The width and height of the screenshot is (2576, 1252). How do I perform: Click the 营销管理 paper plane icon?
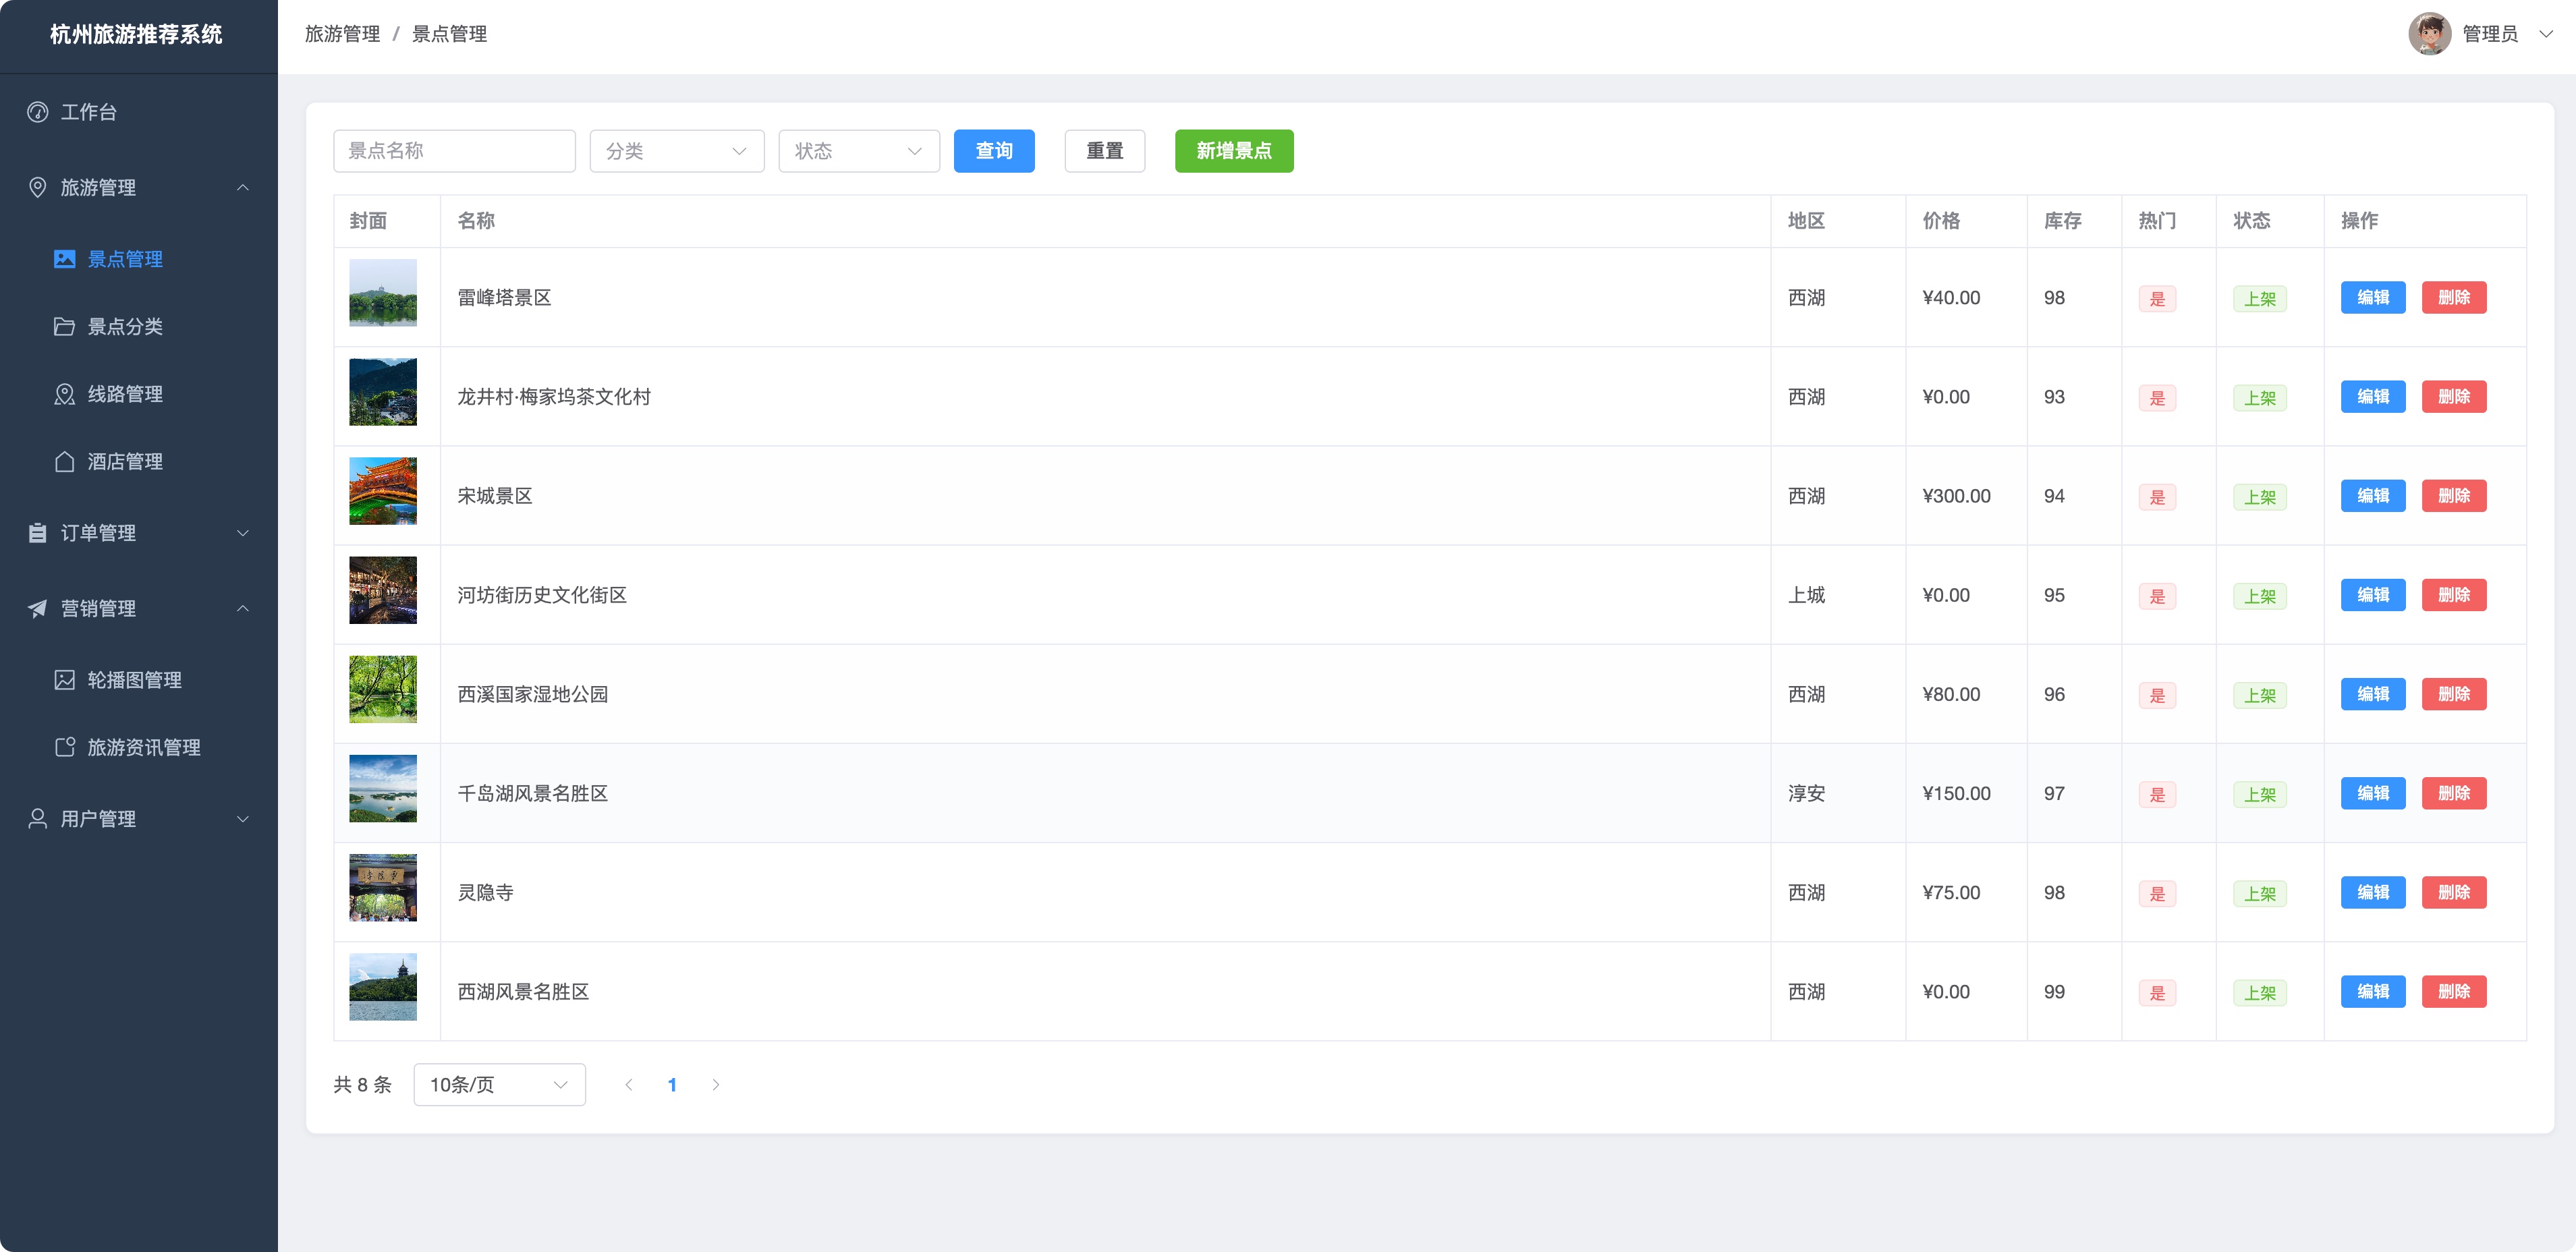[x=38, y=608]
